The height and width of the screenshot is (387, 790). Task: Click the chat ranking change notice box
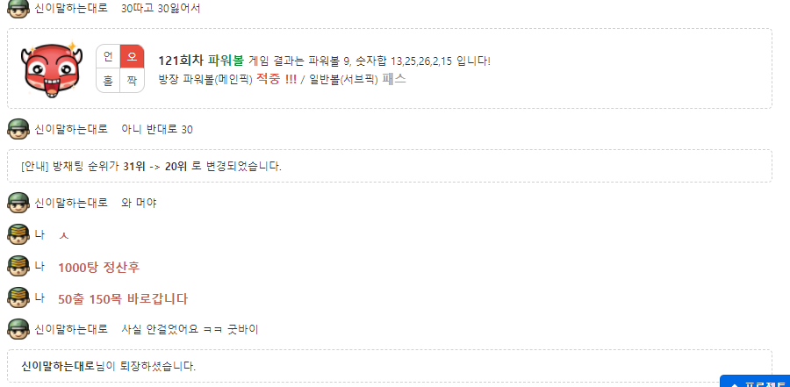390,166
